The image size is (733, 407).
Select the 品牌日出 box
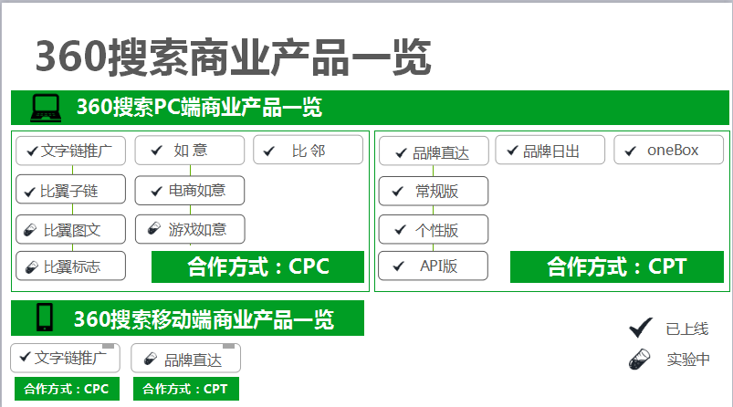[550, 150]
